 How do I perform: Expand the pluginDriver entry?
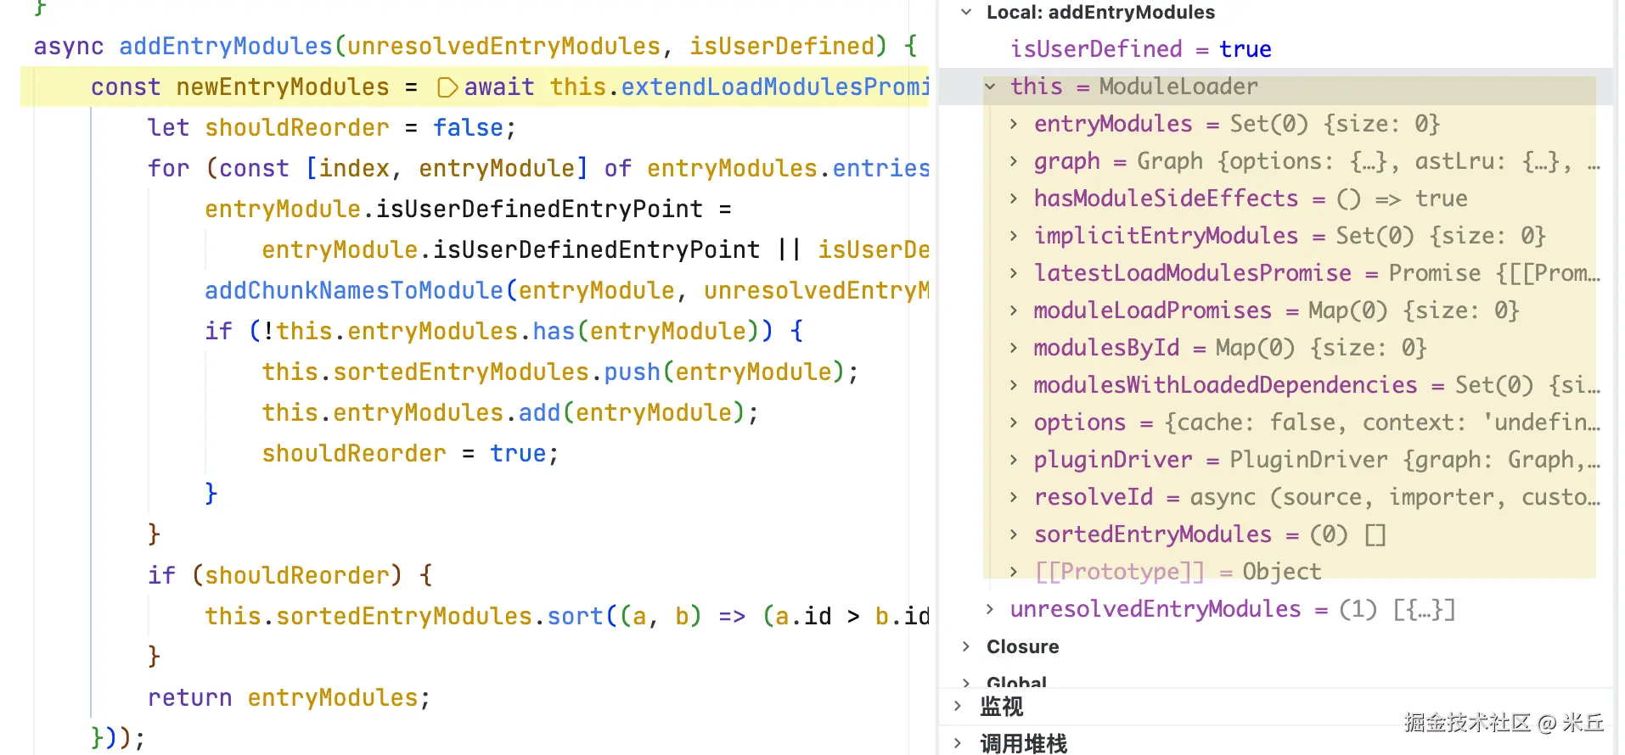click(x=1014, y=460)
